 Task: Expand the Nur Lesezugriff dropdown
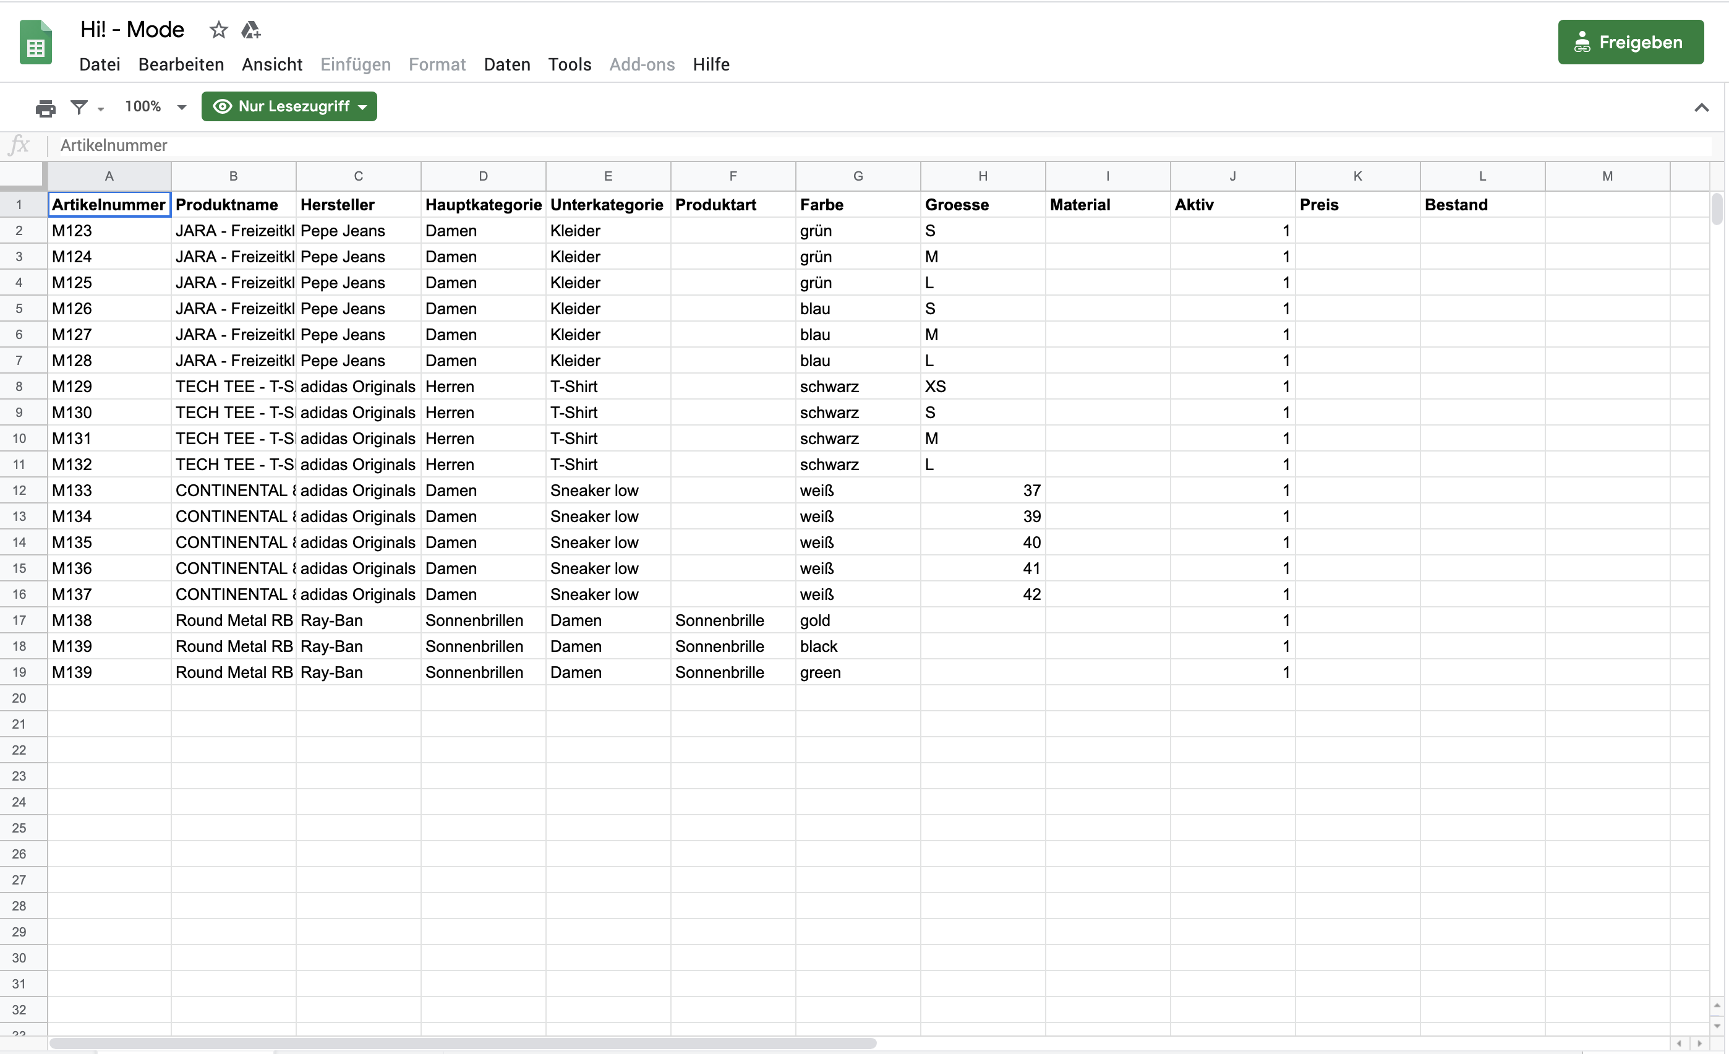[289, 106]
